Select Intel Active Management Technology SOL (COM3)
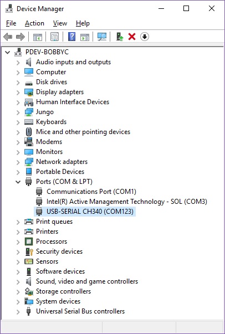This screenshot has width=225, height=334. 127,202
